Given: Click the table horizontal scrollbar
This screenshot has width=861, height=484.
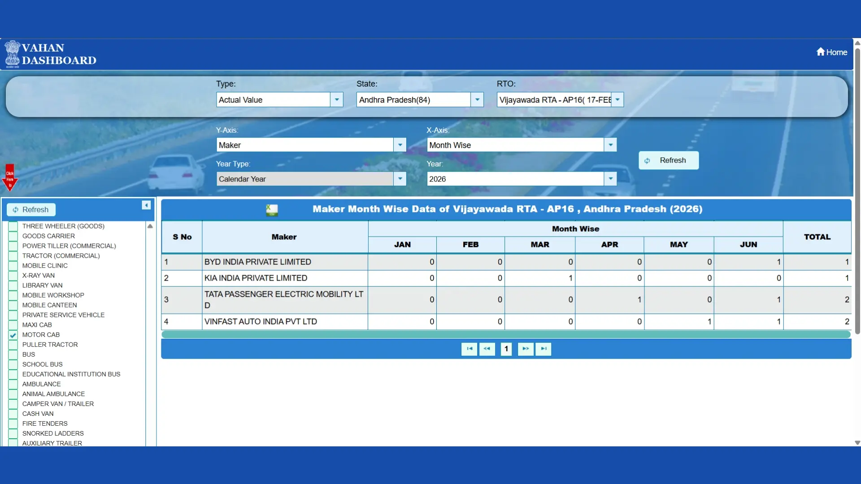Looking at the screenshot, I should point(506,334).
